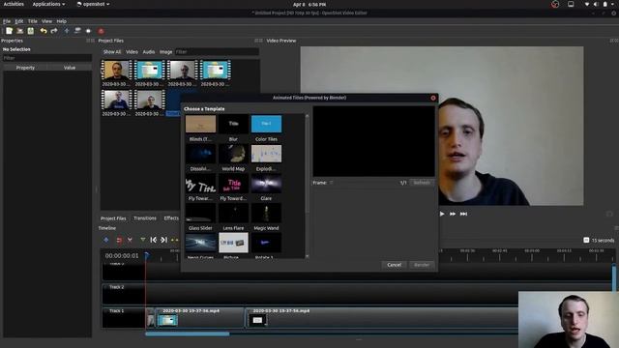Click the Open Project toolbar icon
This screenshot has height=348, width=619.
(19, 31)
